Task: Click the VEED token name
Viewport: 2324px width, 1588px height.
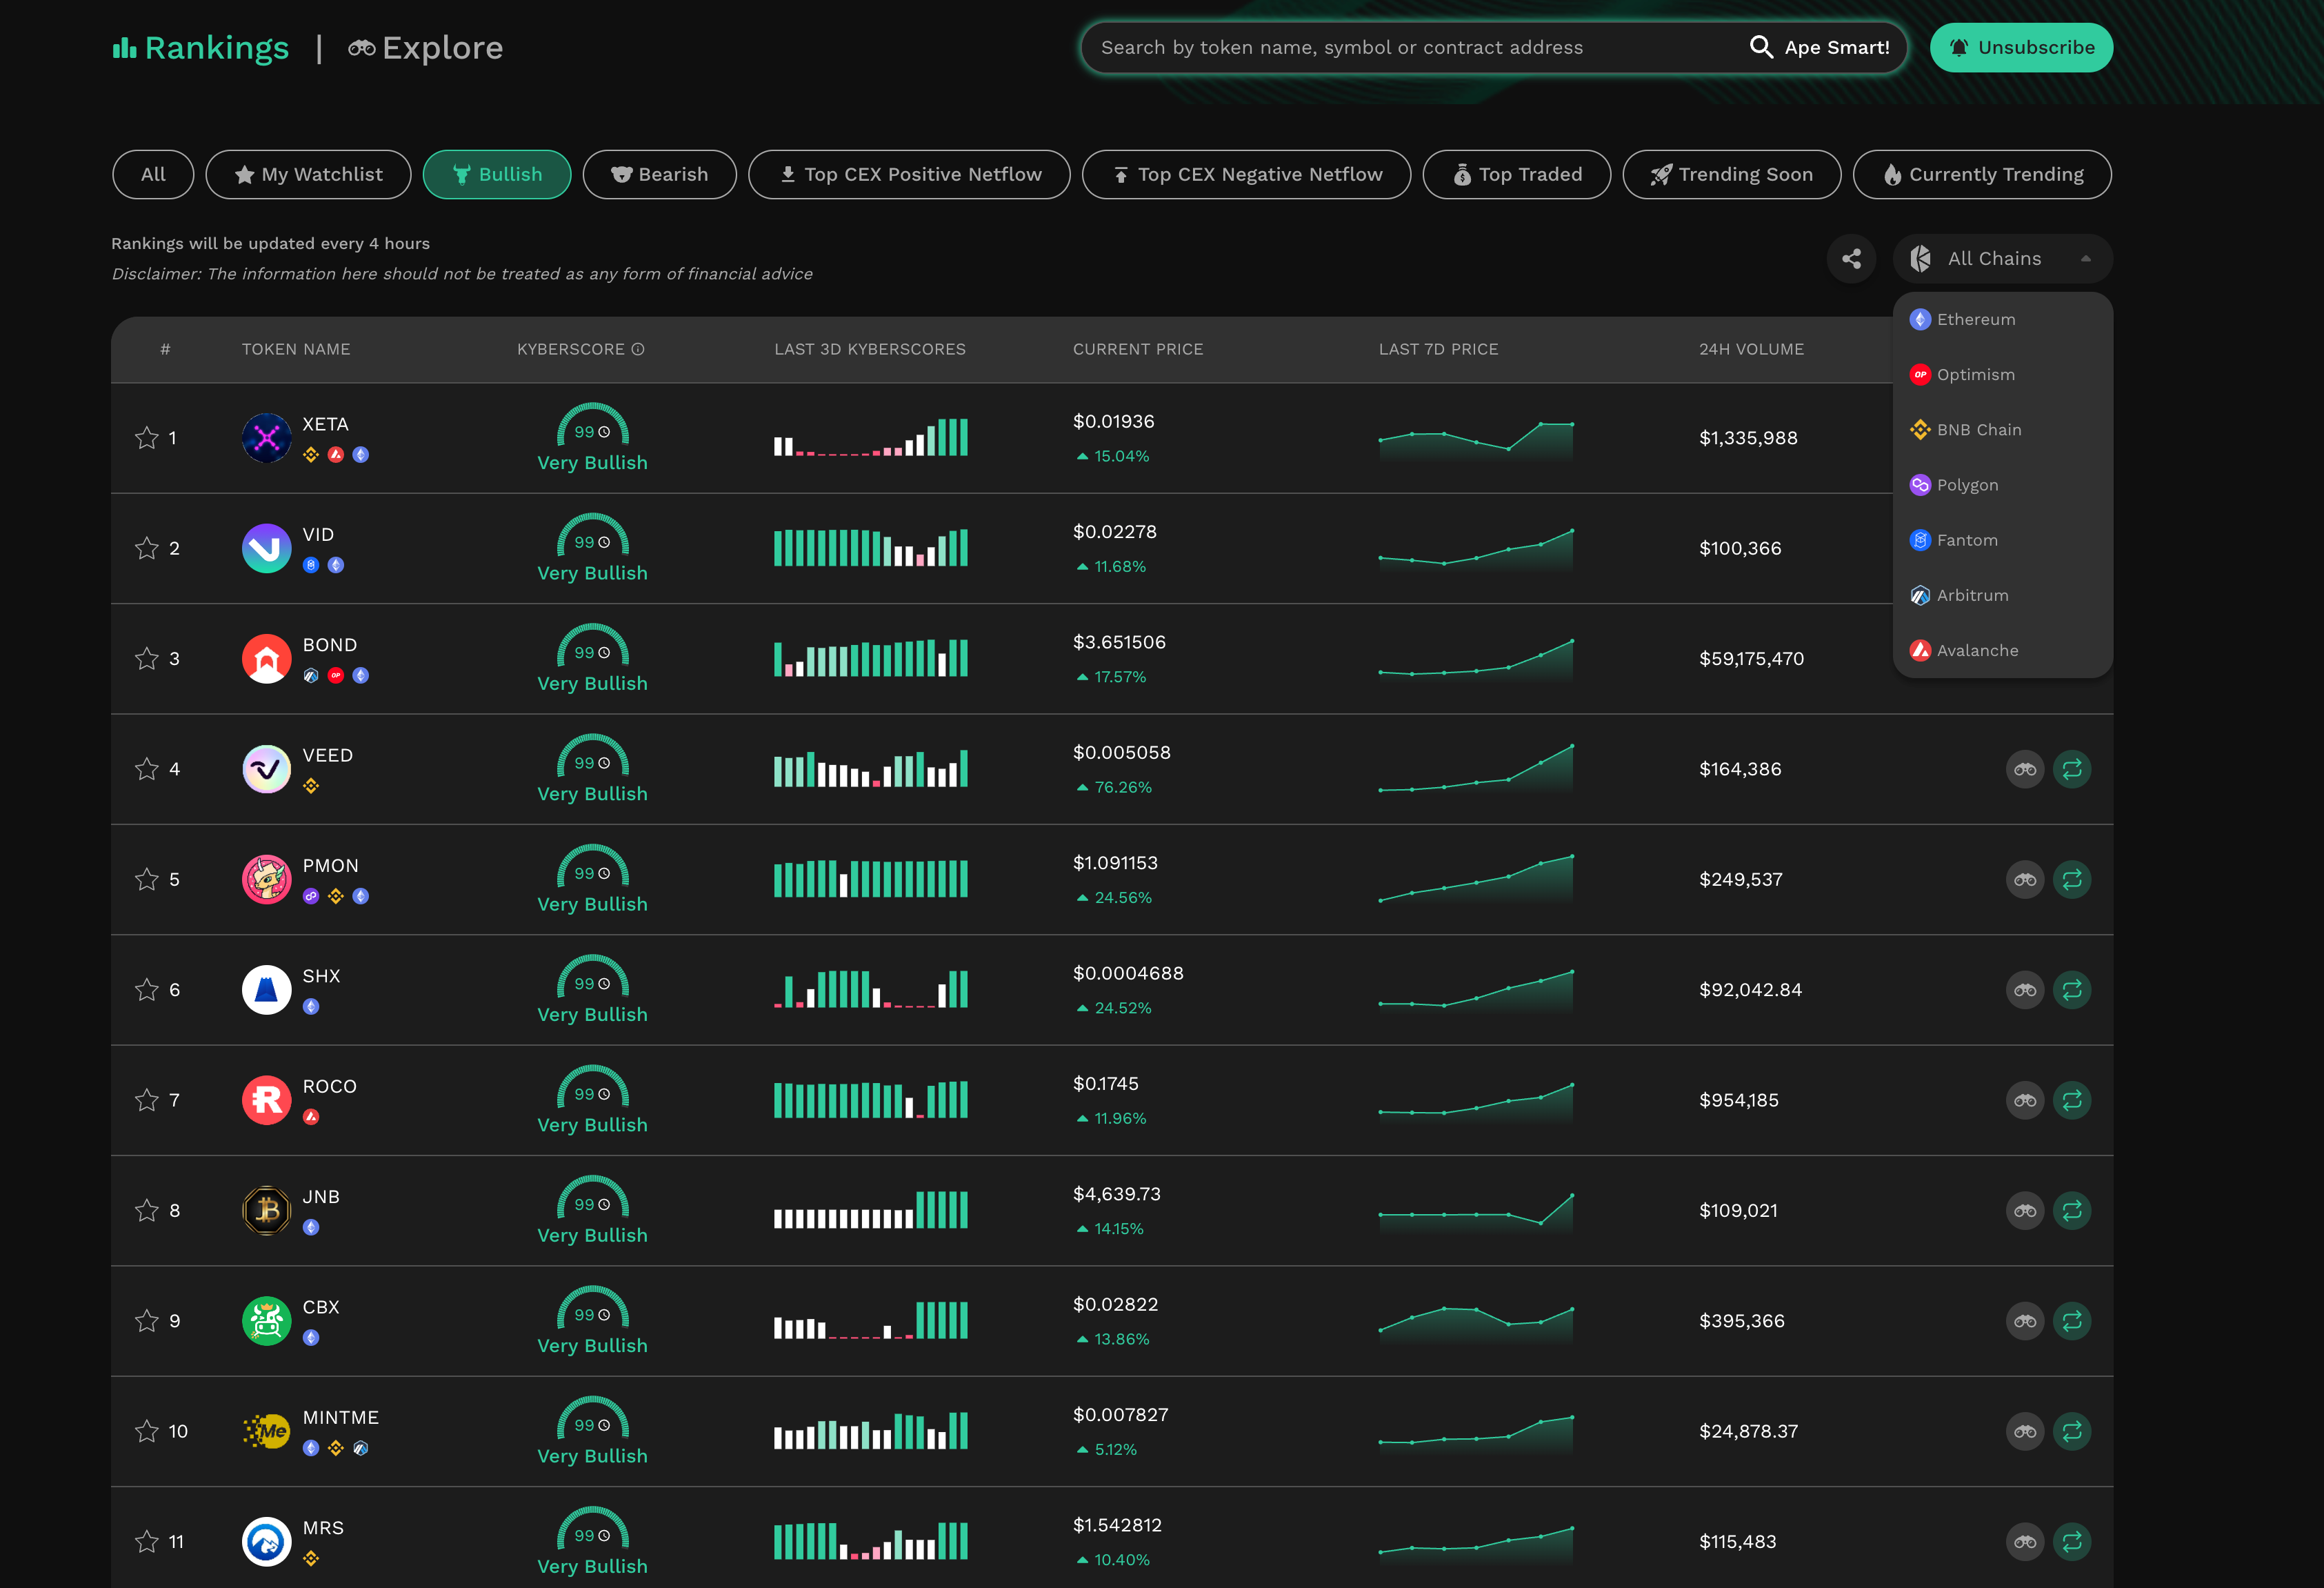Action: 328,755
